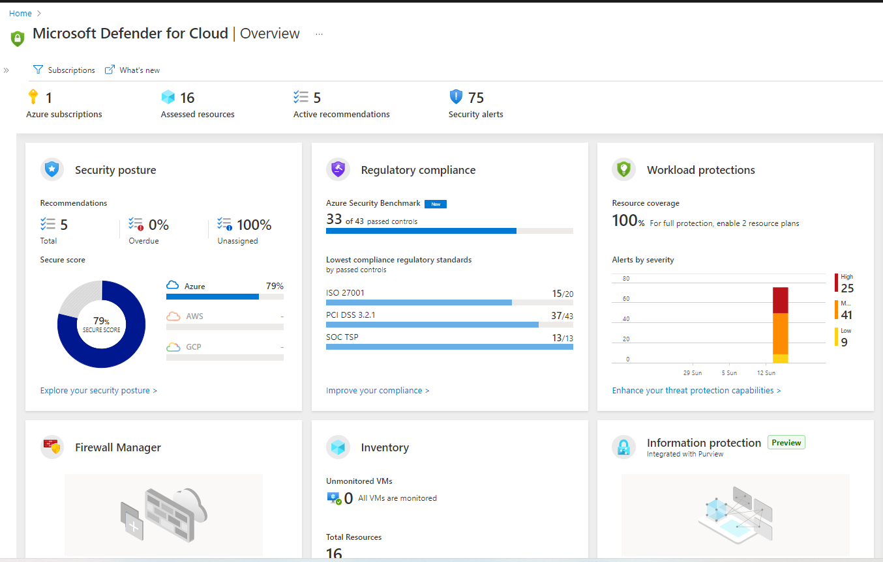Click the Security posture star shield icon
883x562 pixels.
pos(52,170)
